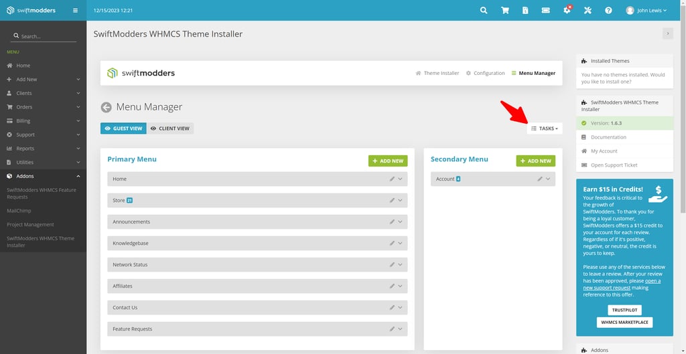Toggle the hamburger sidebar menu icon
The width and height of the screenshot is (686, 354).
pos(75,11)
